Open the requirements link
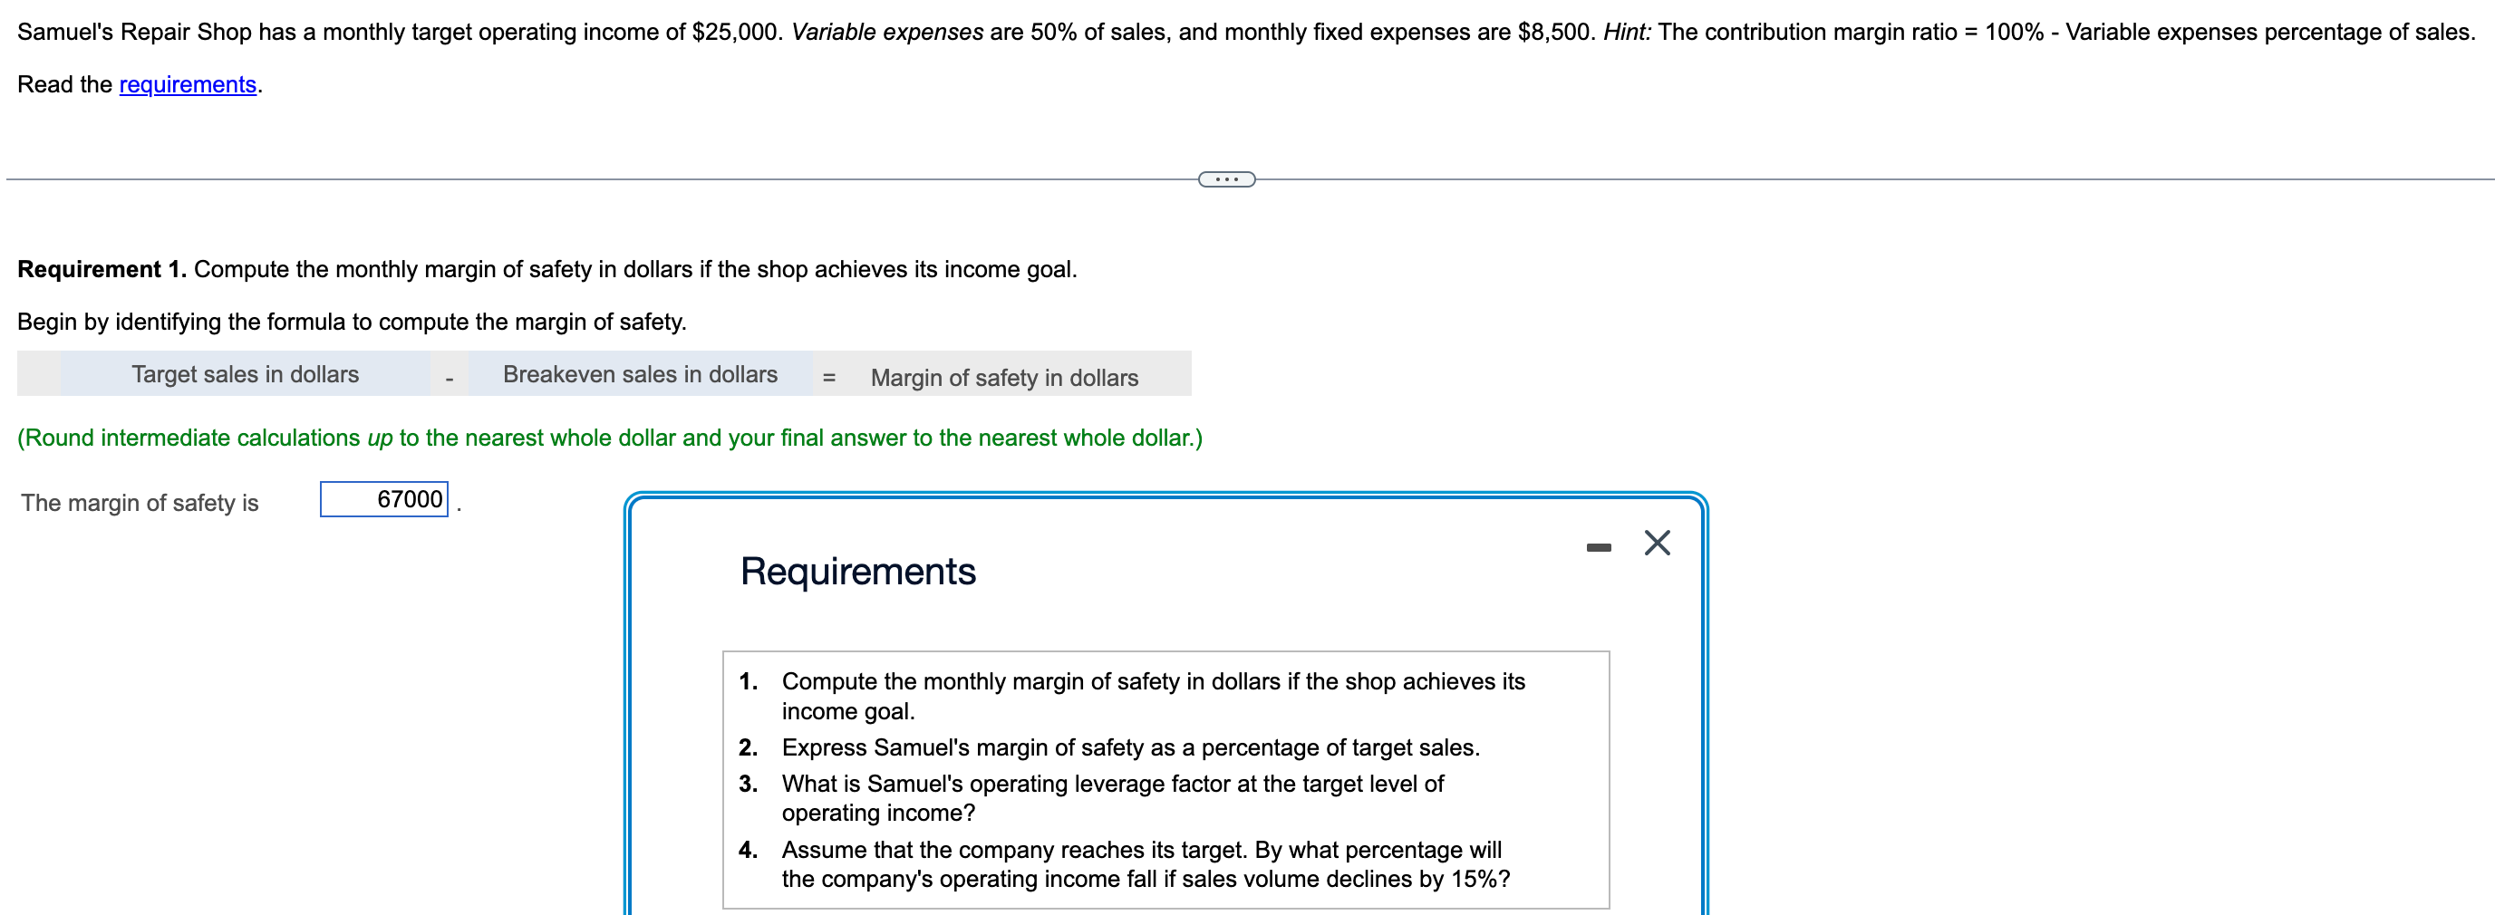The width and height of the screenshot is (2495, 915). (x=188, y=85)
